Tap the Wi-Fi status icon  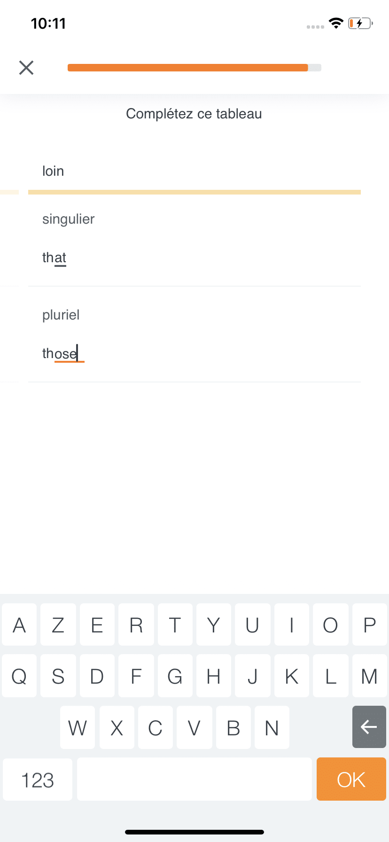pos(336,23)
